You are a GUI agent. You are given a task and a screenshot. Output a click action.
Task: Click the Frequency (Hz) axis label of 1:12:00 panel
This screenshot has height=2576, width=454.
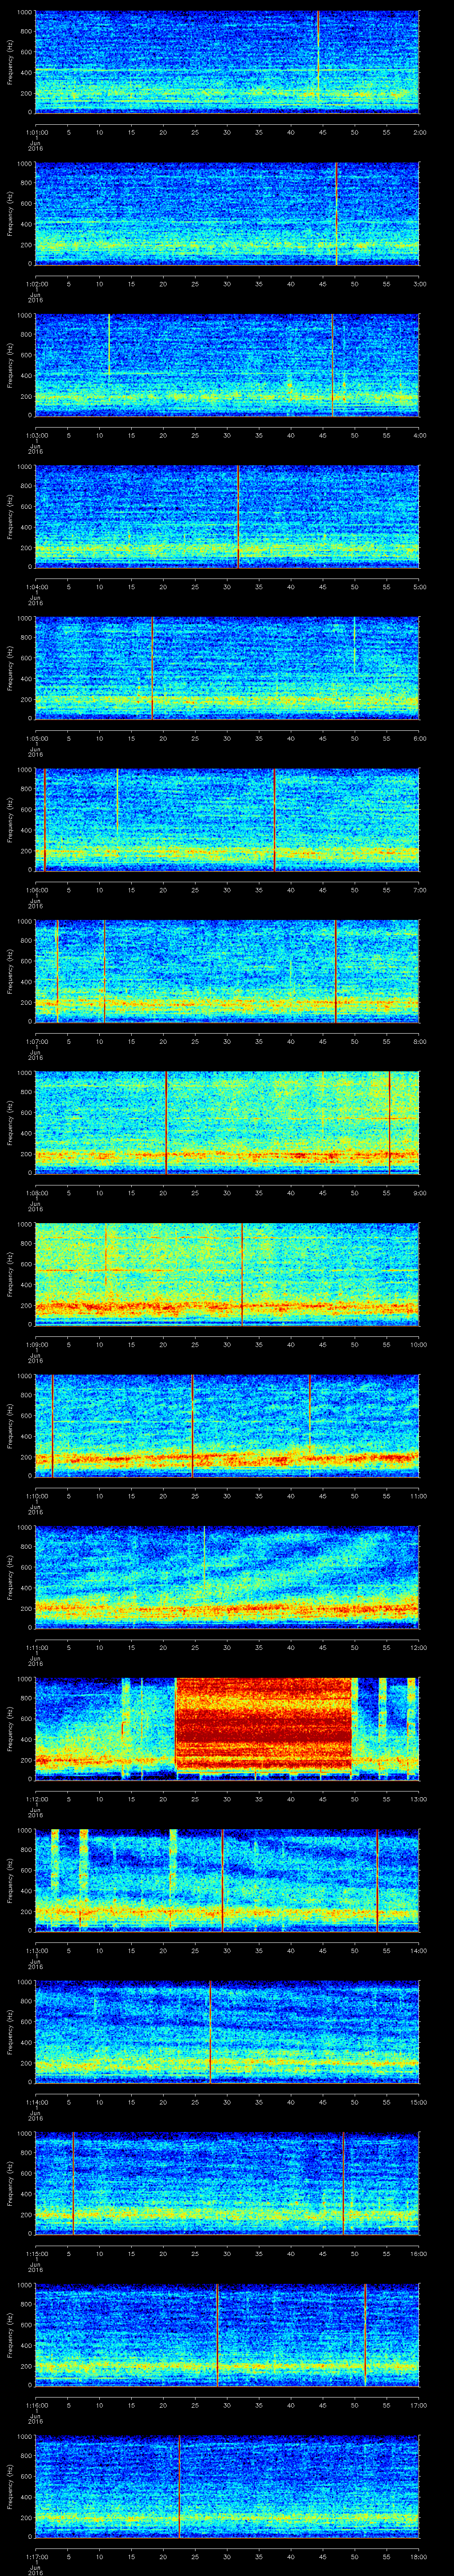tap(10, 1728)
